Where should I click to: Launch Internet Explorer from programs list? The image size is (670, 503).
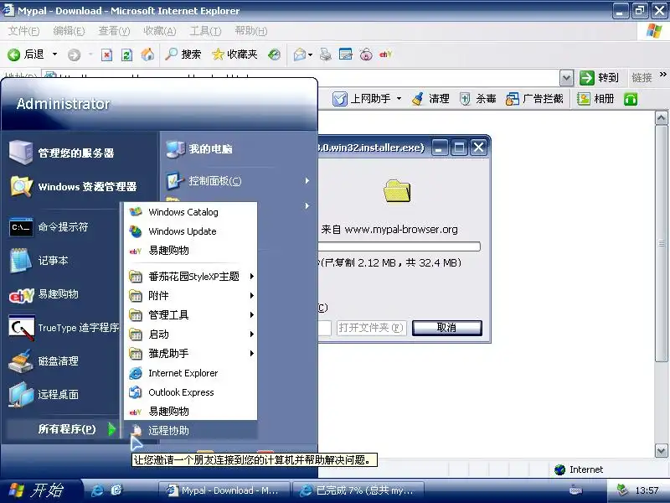pyautogui.click(x=191, y=373)
